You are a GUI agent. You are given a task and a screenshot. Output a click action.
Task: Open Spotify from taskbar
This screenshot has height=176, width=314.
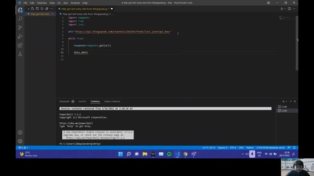pyautogui.click(x=169, y=154)
